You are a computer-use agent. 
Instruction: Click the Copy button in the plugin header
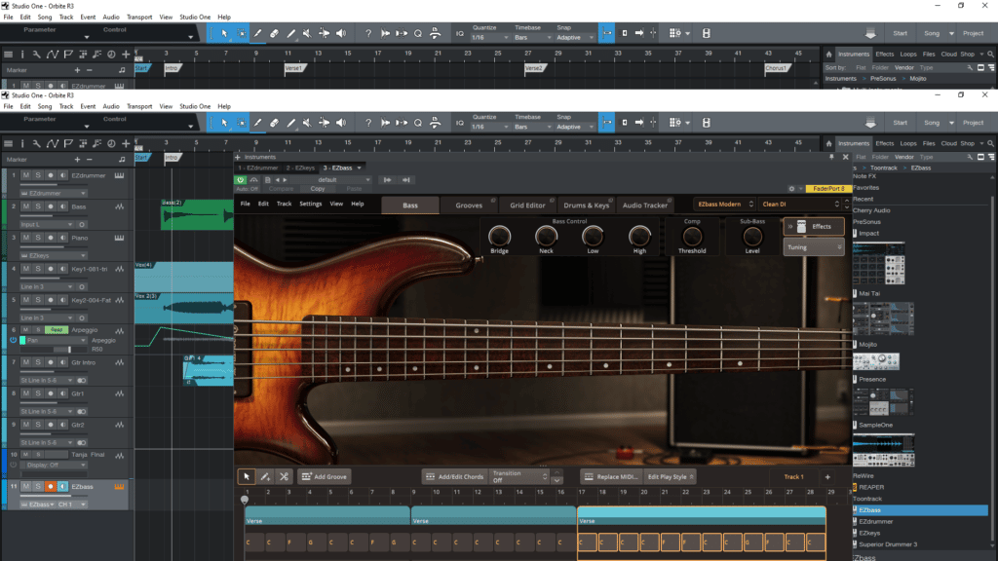[318, 189]
